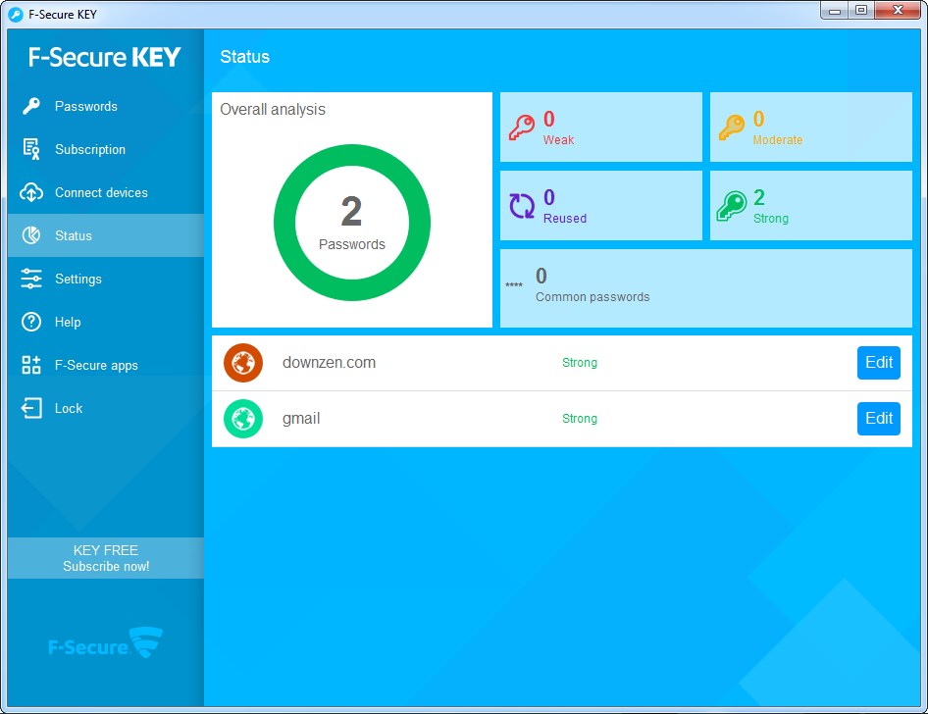Click the green passwords donut chart
The width and height of the screenshot is (928, 714).
point(352,223)
